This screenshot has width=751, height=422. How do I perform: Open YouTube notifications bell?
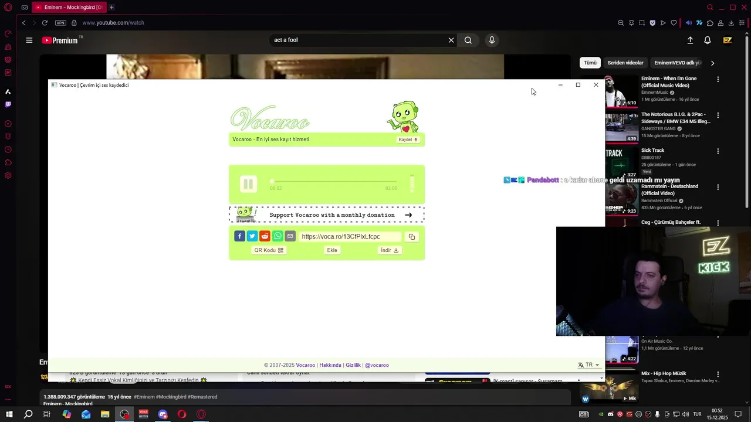(x=708, y=40)
